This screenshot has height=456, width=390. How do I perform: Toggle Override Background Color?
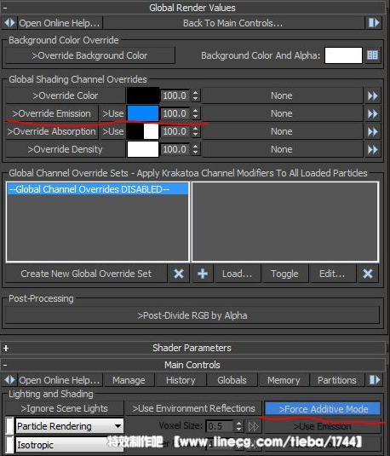[90, 55]
